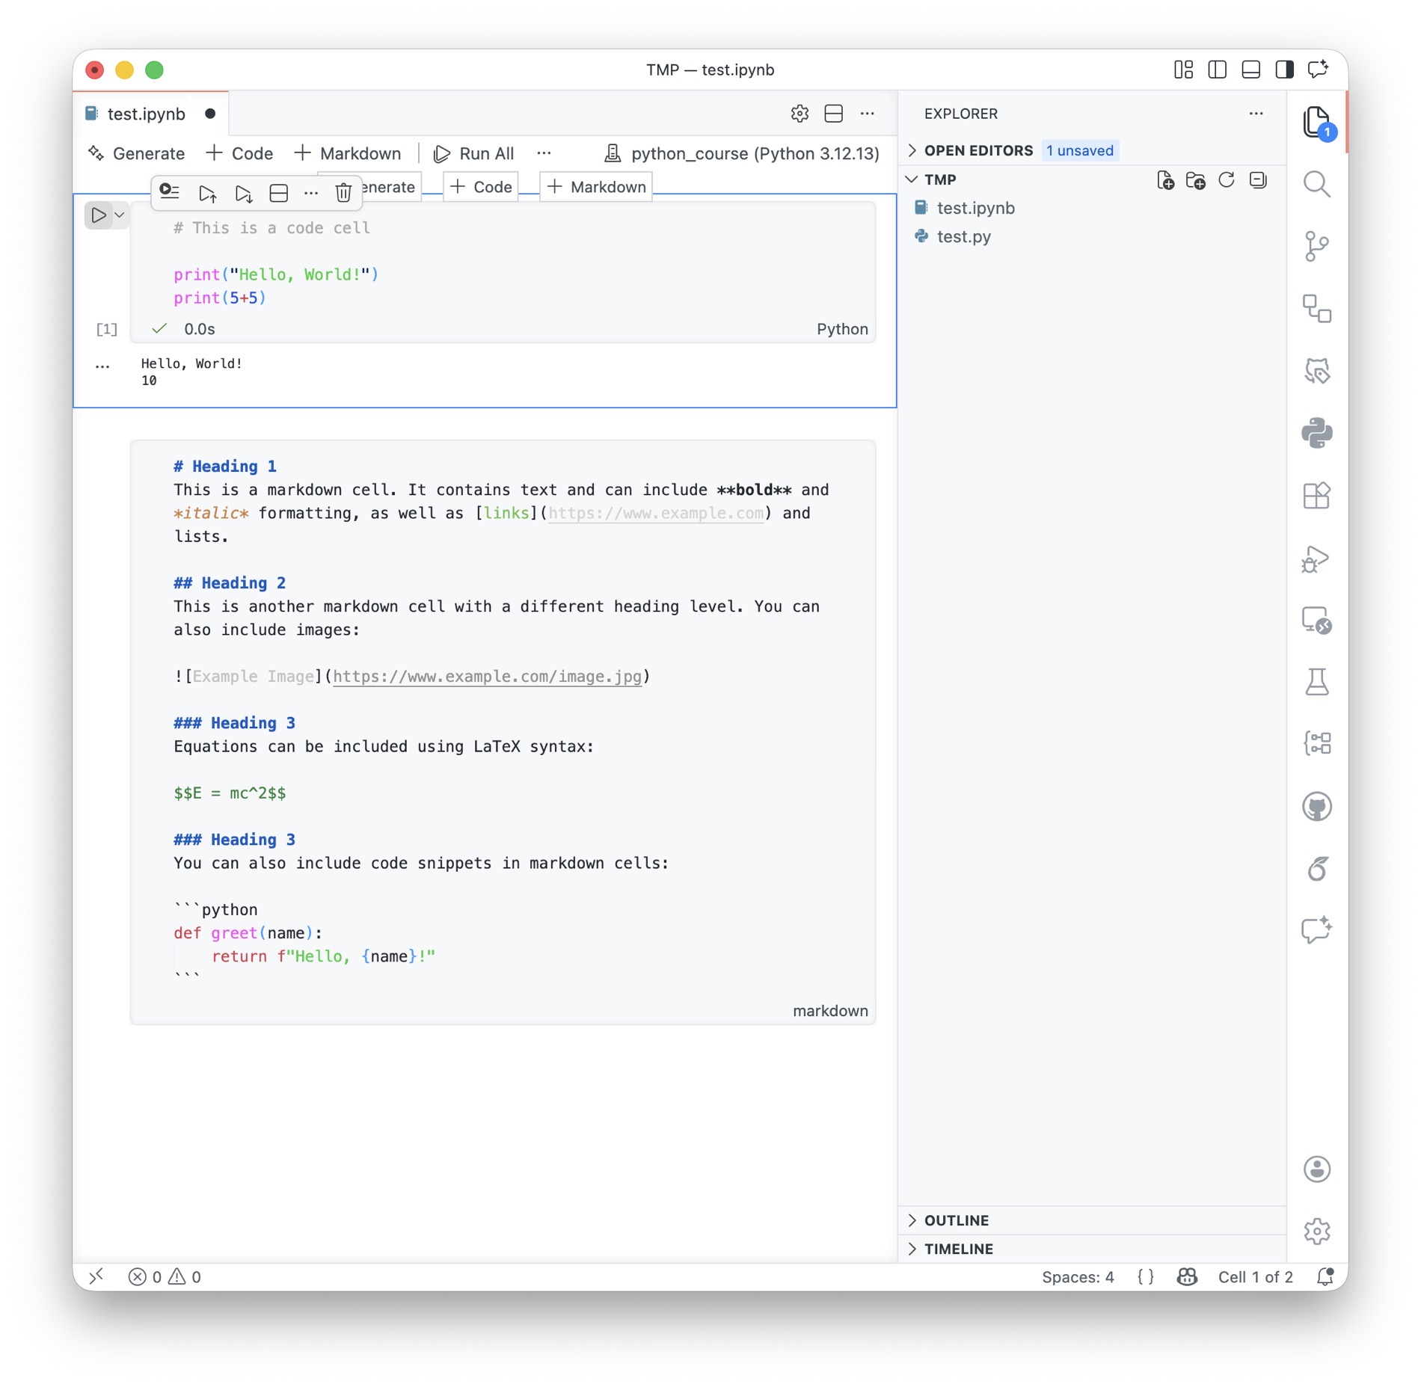Screen dimensions: 1421x1387
Task: Click Spaces: 4 in status bar
Action: pyautogui.click(x=1077, y=1277)
